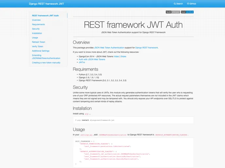Viewport: 225px width, 168px height.
Task: Open Extending JSONWebTokenAuthentication sidebar link
Action: [x=46, y=57]
